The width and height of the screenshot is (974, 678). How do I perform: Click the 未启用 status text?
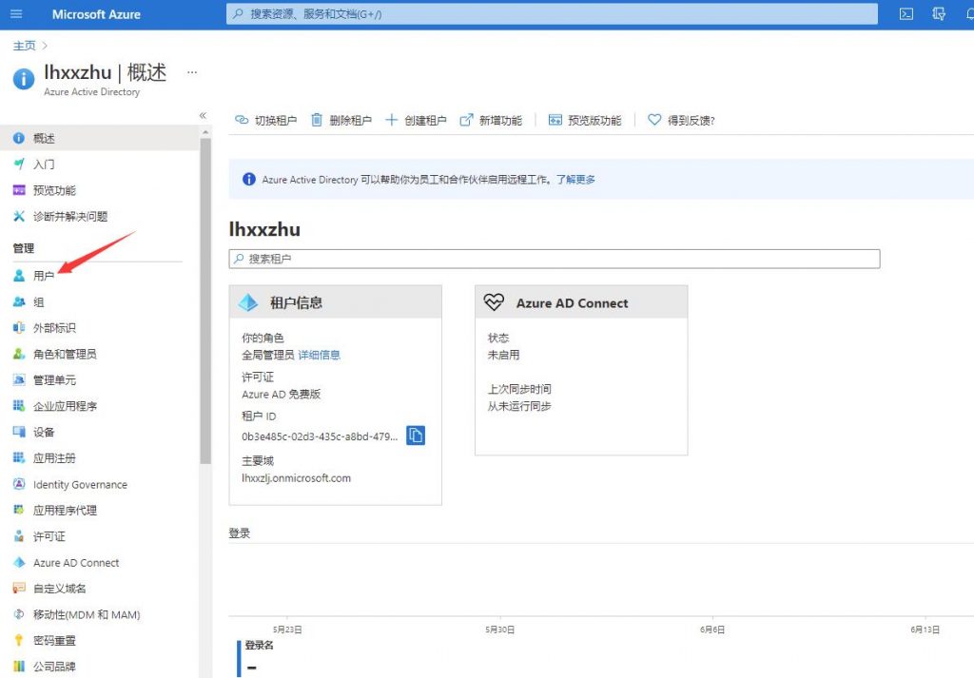click(x=503, y=355)
